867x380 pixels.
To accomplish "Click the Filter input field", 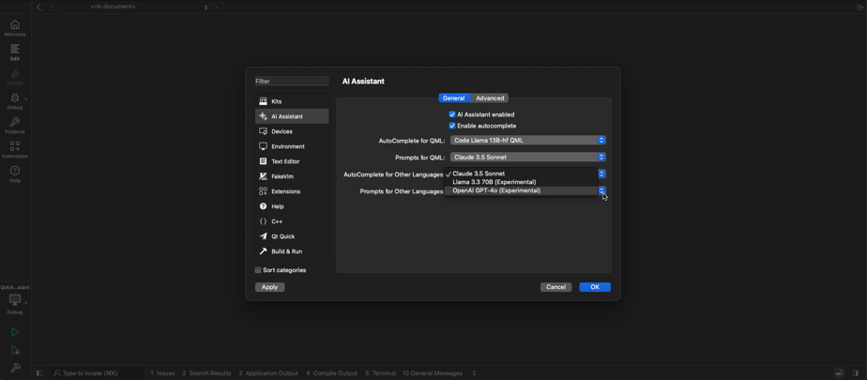I will [292, 82].
